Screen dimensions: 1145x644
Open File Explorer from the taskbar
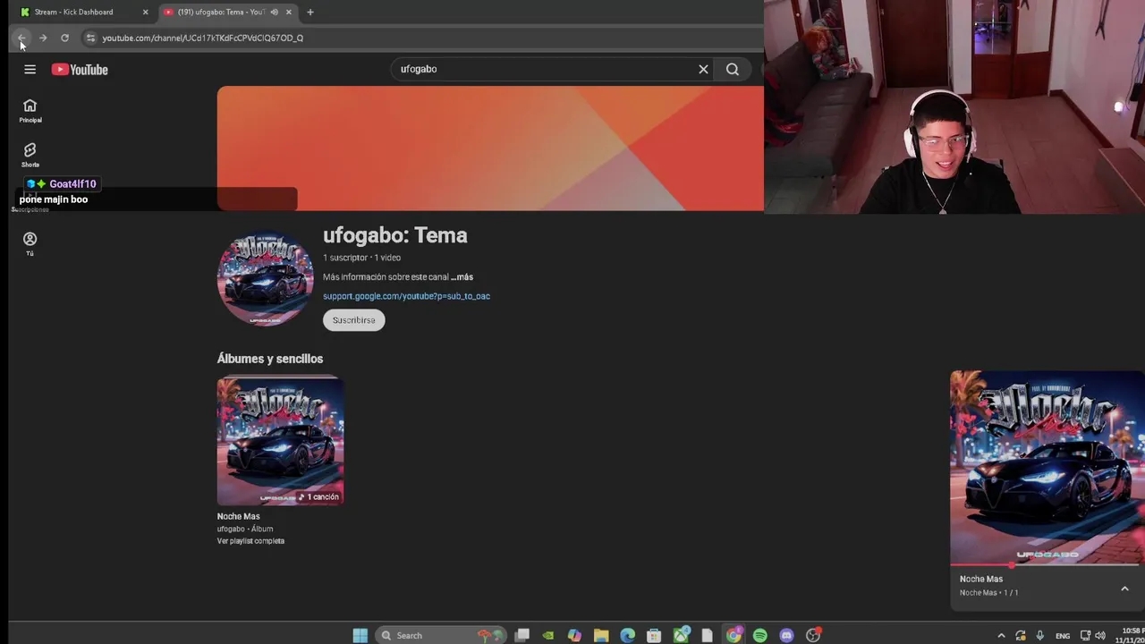click(x=601, y=635)
